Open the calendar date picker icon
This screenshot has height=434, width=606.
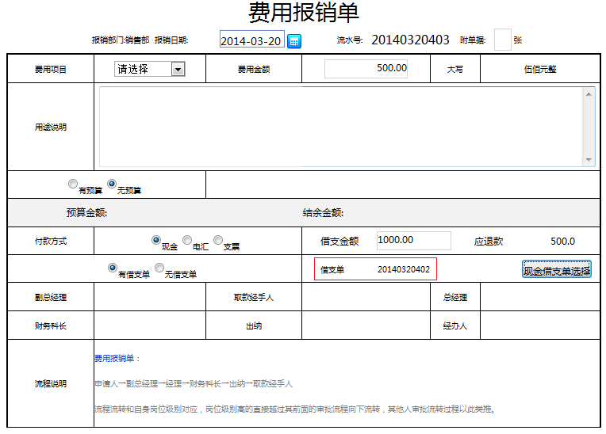293,41
